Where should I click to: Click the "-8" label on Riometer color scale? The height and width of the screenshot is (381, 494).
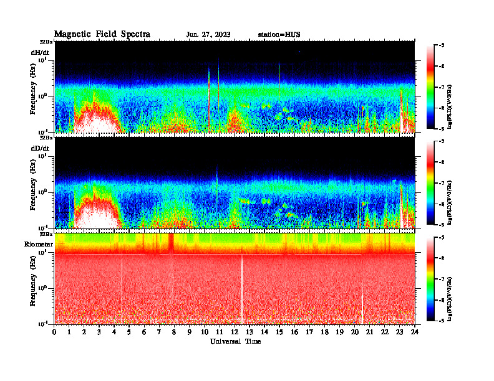[x=442, y=300]
